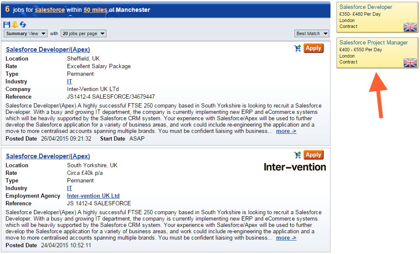This screenshot has height=254, width=420.
Task: Open first Salesforce Developer/(Apex) job title
Action: [x=48, y=50]
